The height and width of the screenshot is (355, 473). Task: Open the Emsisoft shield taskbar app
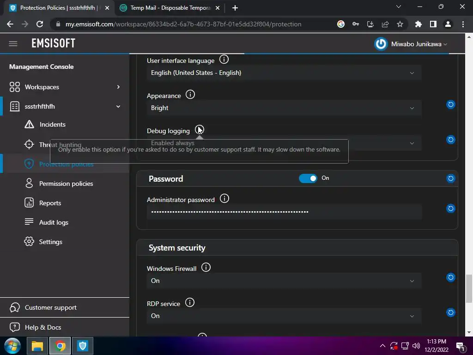tap(83, 346)
